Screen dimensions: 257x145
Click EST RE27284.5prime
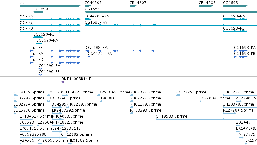230,113
